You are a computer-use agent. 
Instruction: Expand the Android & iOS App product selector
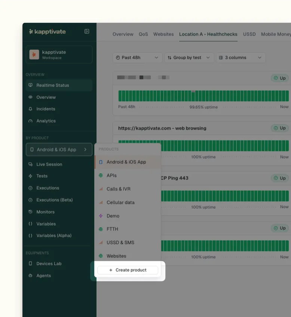click(59, 150)
